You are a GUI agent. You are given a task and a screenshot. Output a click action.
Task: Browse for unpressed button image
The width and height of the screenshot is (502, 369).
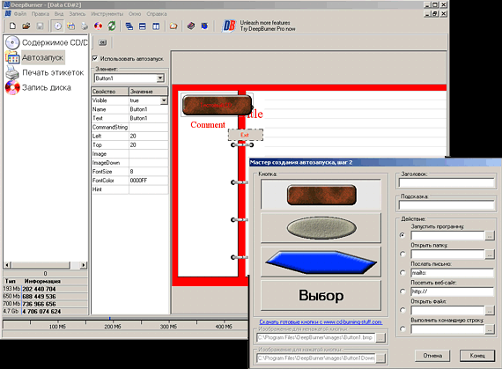380,337
